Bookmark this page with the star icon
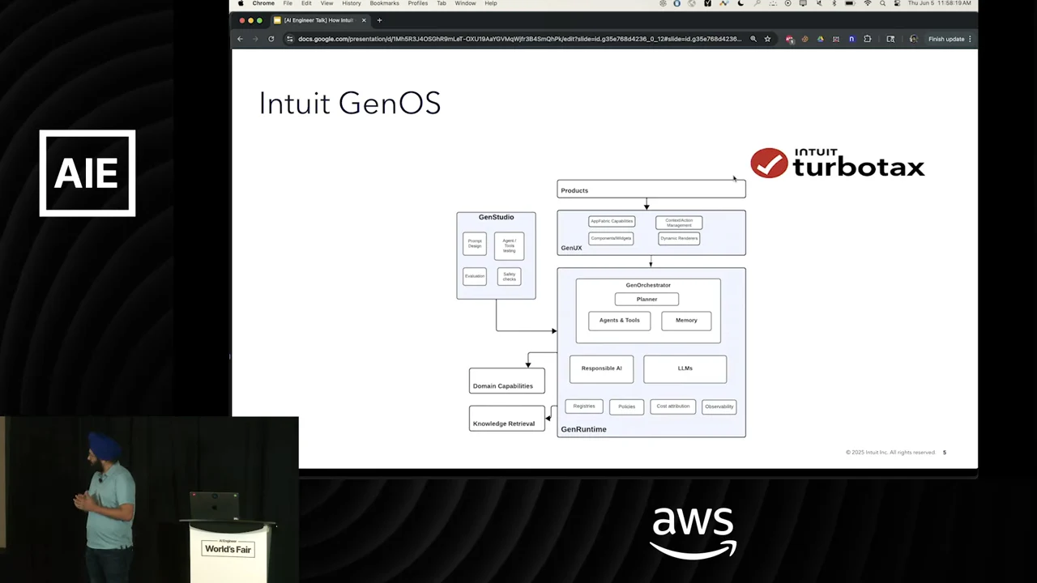1037x583 pixels. (767, 39)
